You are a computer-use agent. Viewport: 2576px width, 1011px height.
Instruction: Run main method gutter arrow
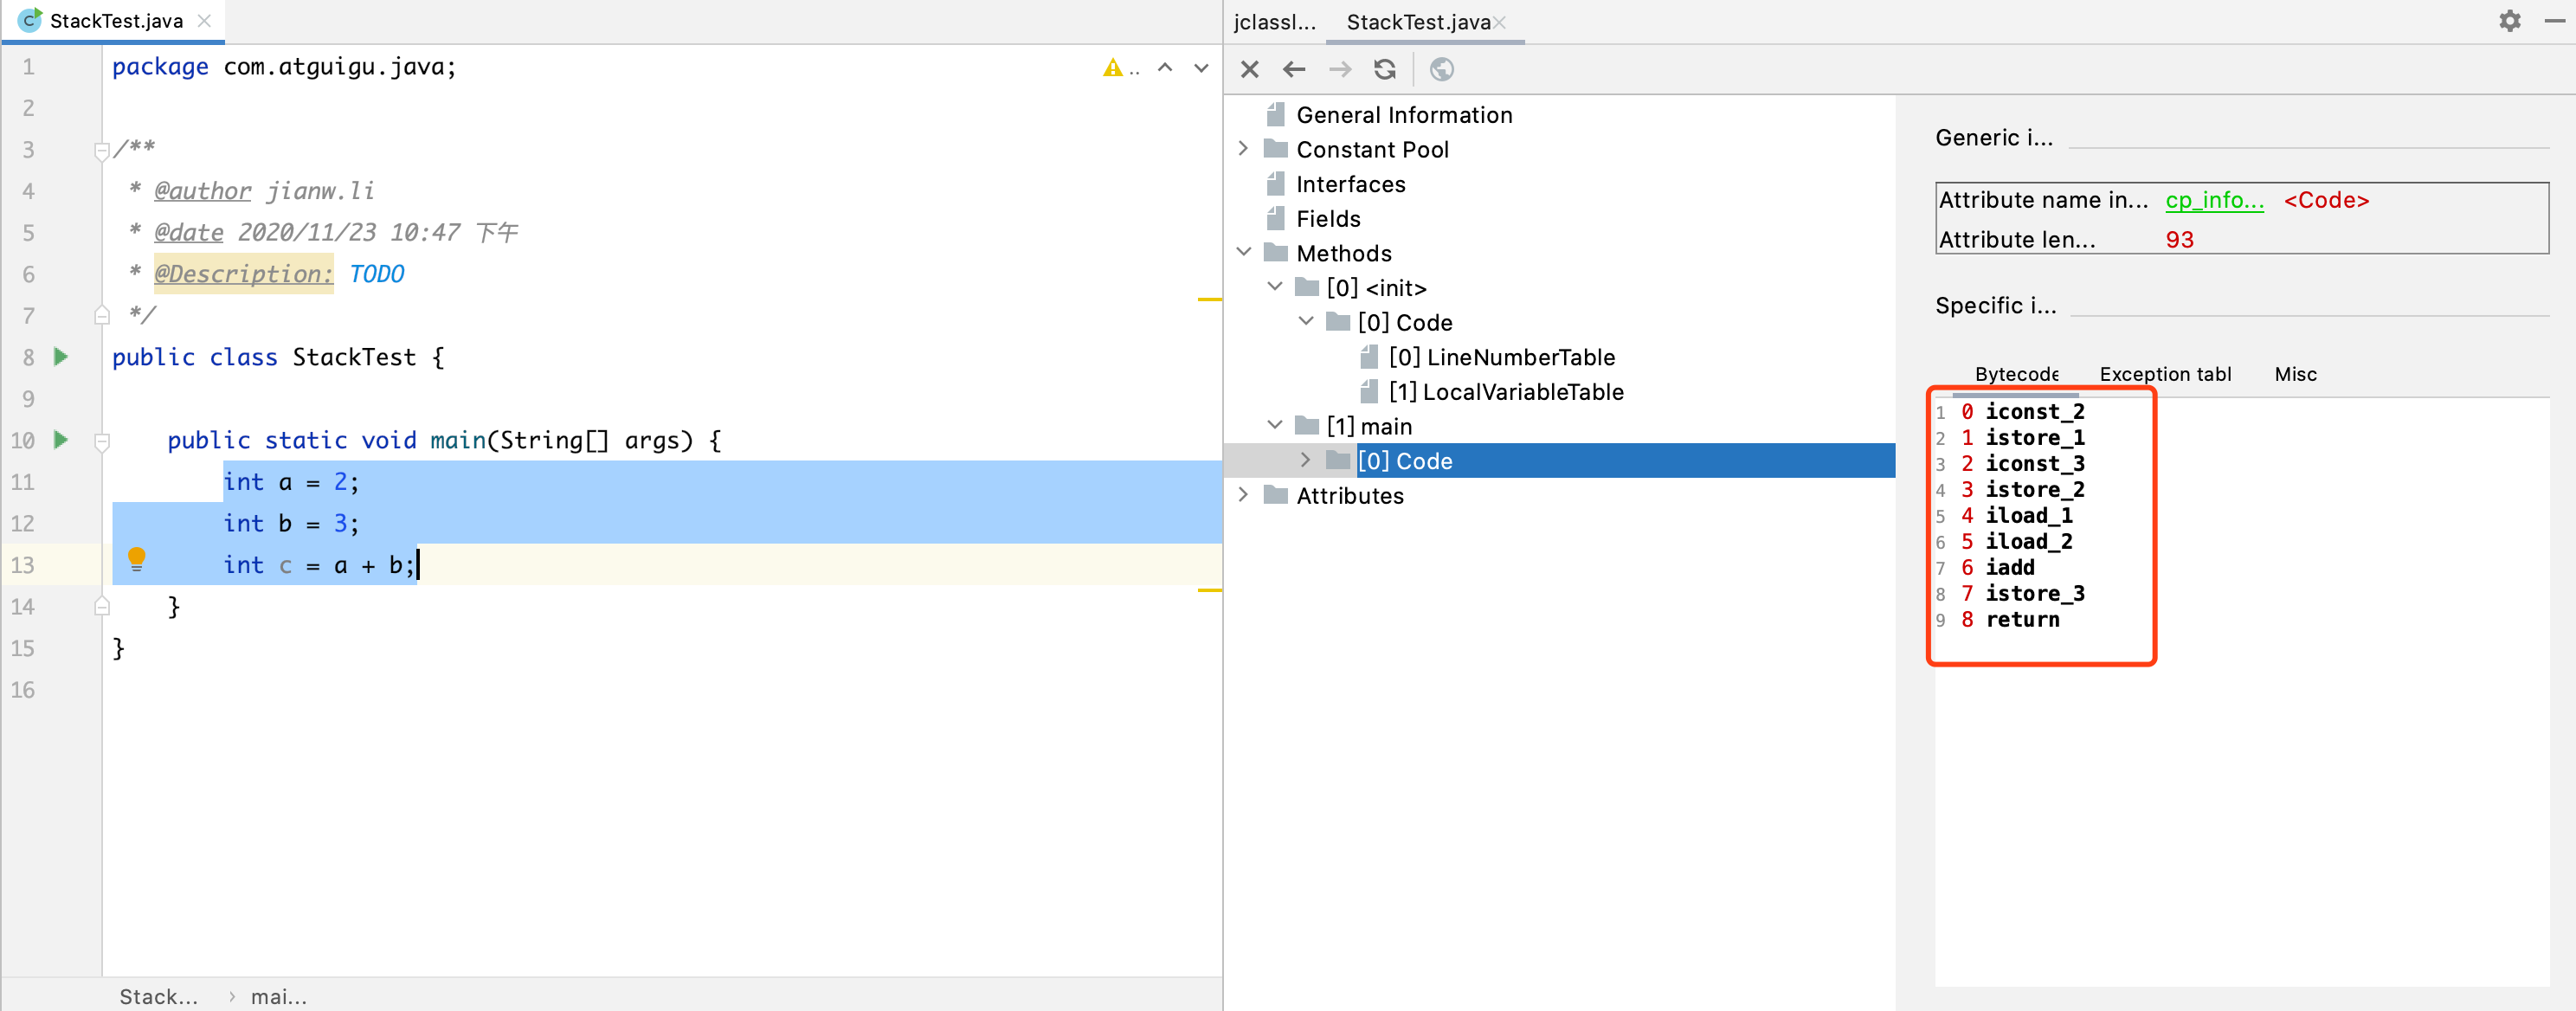(61, 440)
